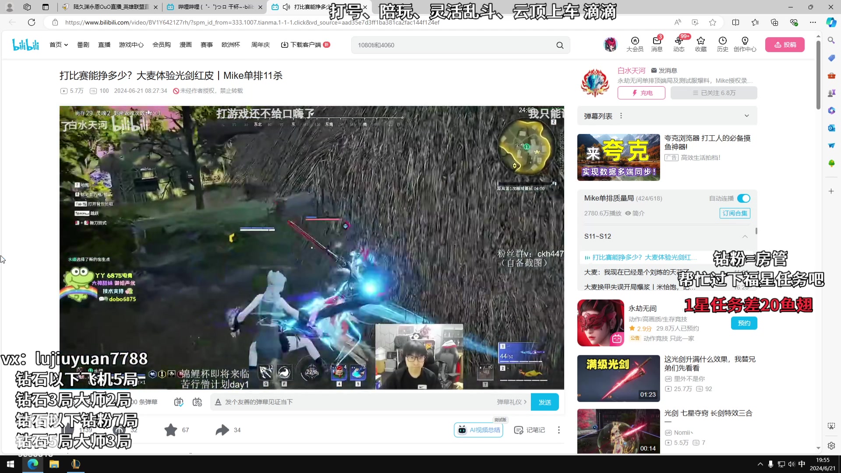Open AI视频总结 button

pos(478,430)
